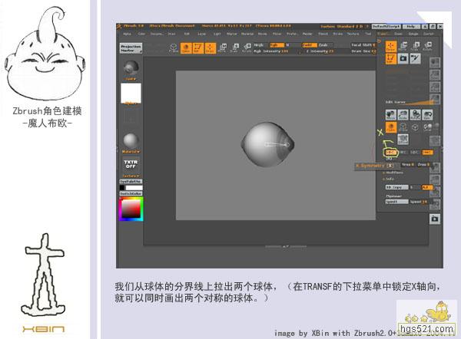The width and height of the screenshot is (461, 339).
Task: Choose the Move tool on the top shelf
Action: (x=223, y=48)
